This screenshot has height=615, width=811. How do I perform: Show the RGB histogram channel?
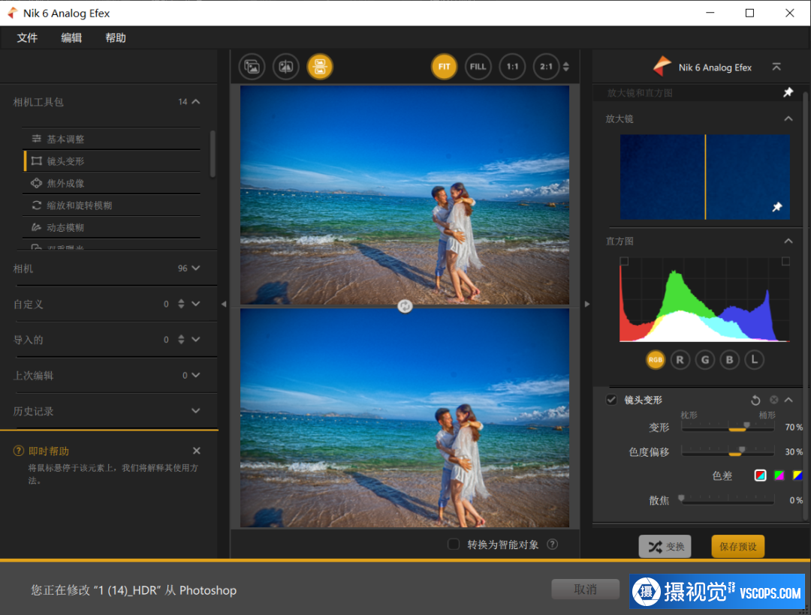[656, 360]
